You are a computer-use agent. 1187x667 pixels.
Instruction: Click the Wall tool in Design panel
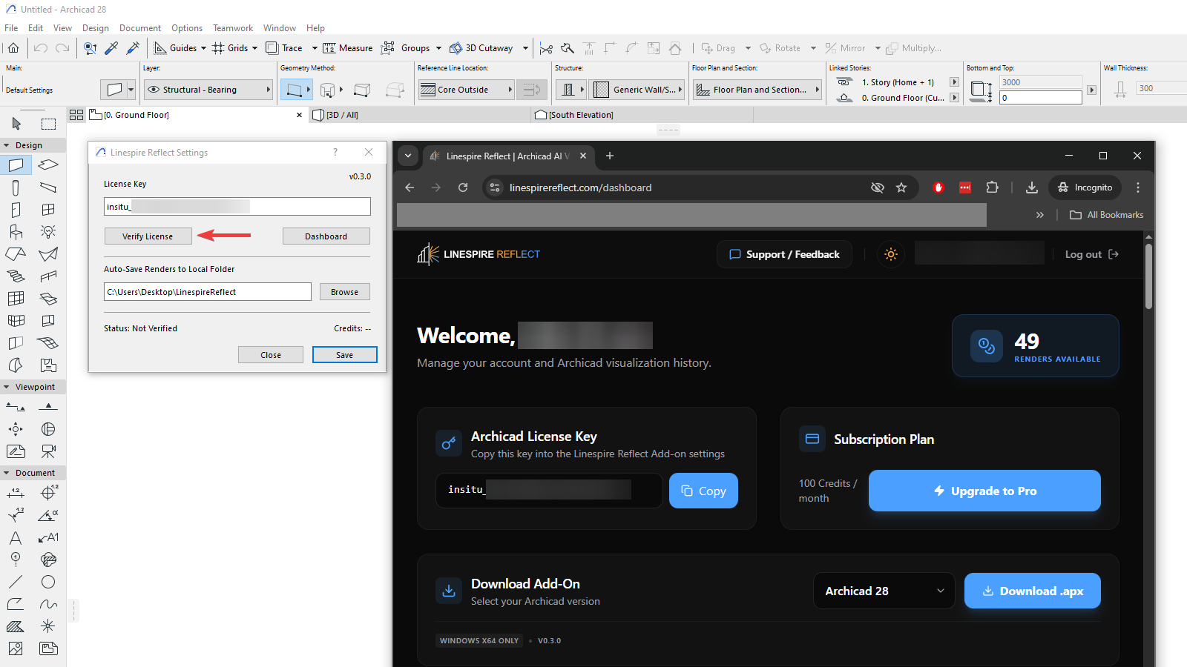(x=16, y=165)
